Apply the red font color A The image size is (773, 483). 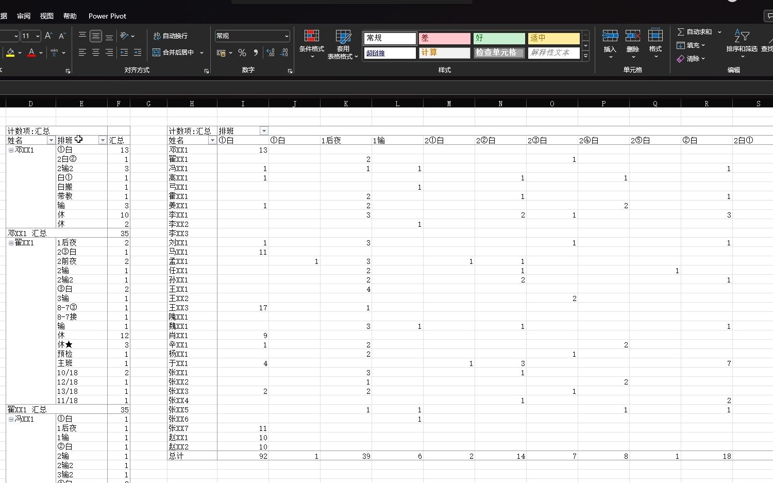31,53
